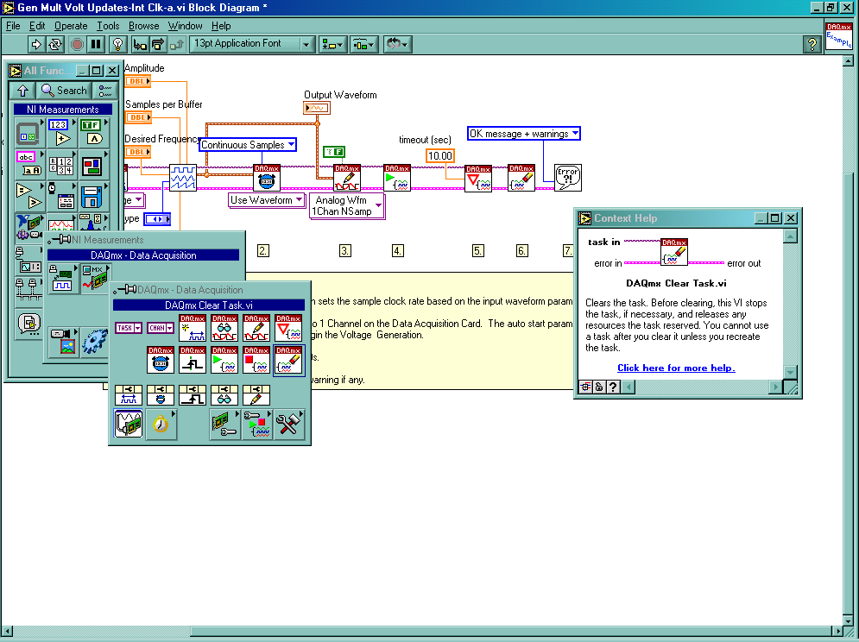Click the Run arrow in the toolbar
859x642 pixels.
point(36,44)
